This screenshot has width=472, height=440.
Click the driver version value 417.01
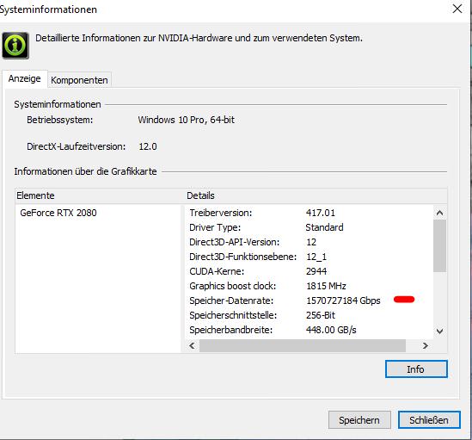tap(321, 213)
